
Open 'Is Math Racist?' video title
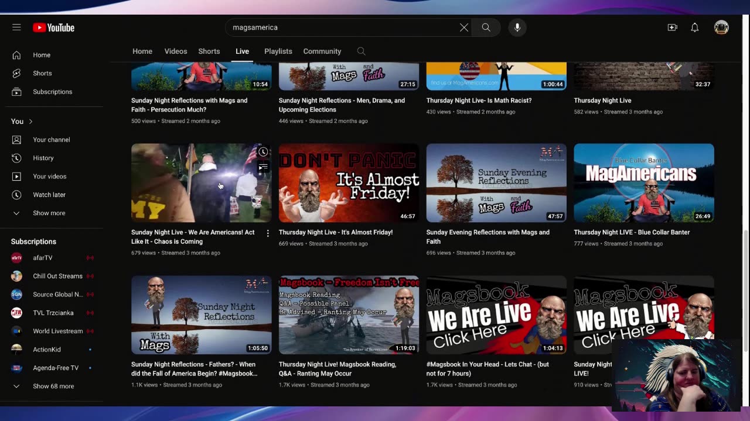point(479,101)
